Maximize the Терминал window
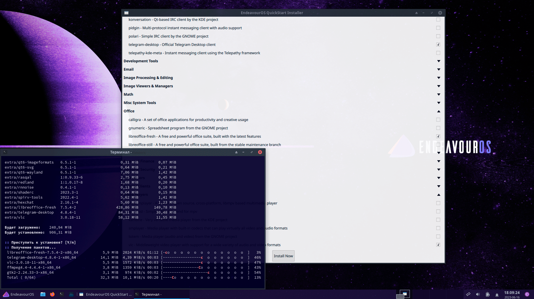534x299 pixels. [252, 152]
